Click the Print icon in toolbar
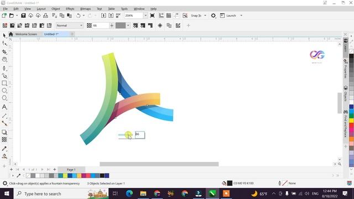The image size is (354, 199). (x=45, y=15)
